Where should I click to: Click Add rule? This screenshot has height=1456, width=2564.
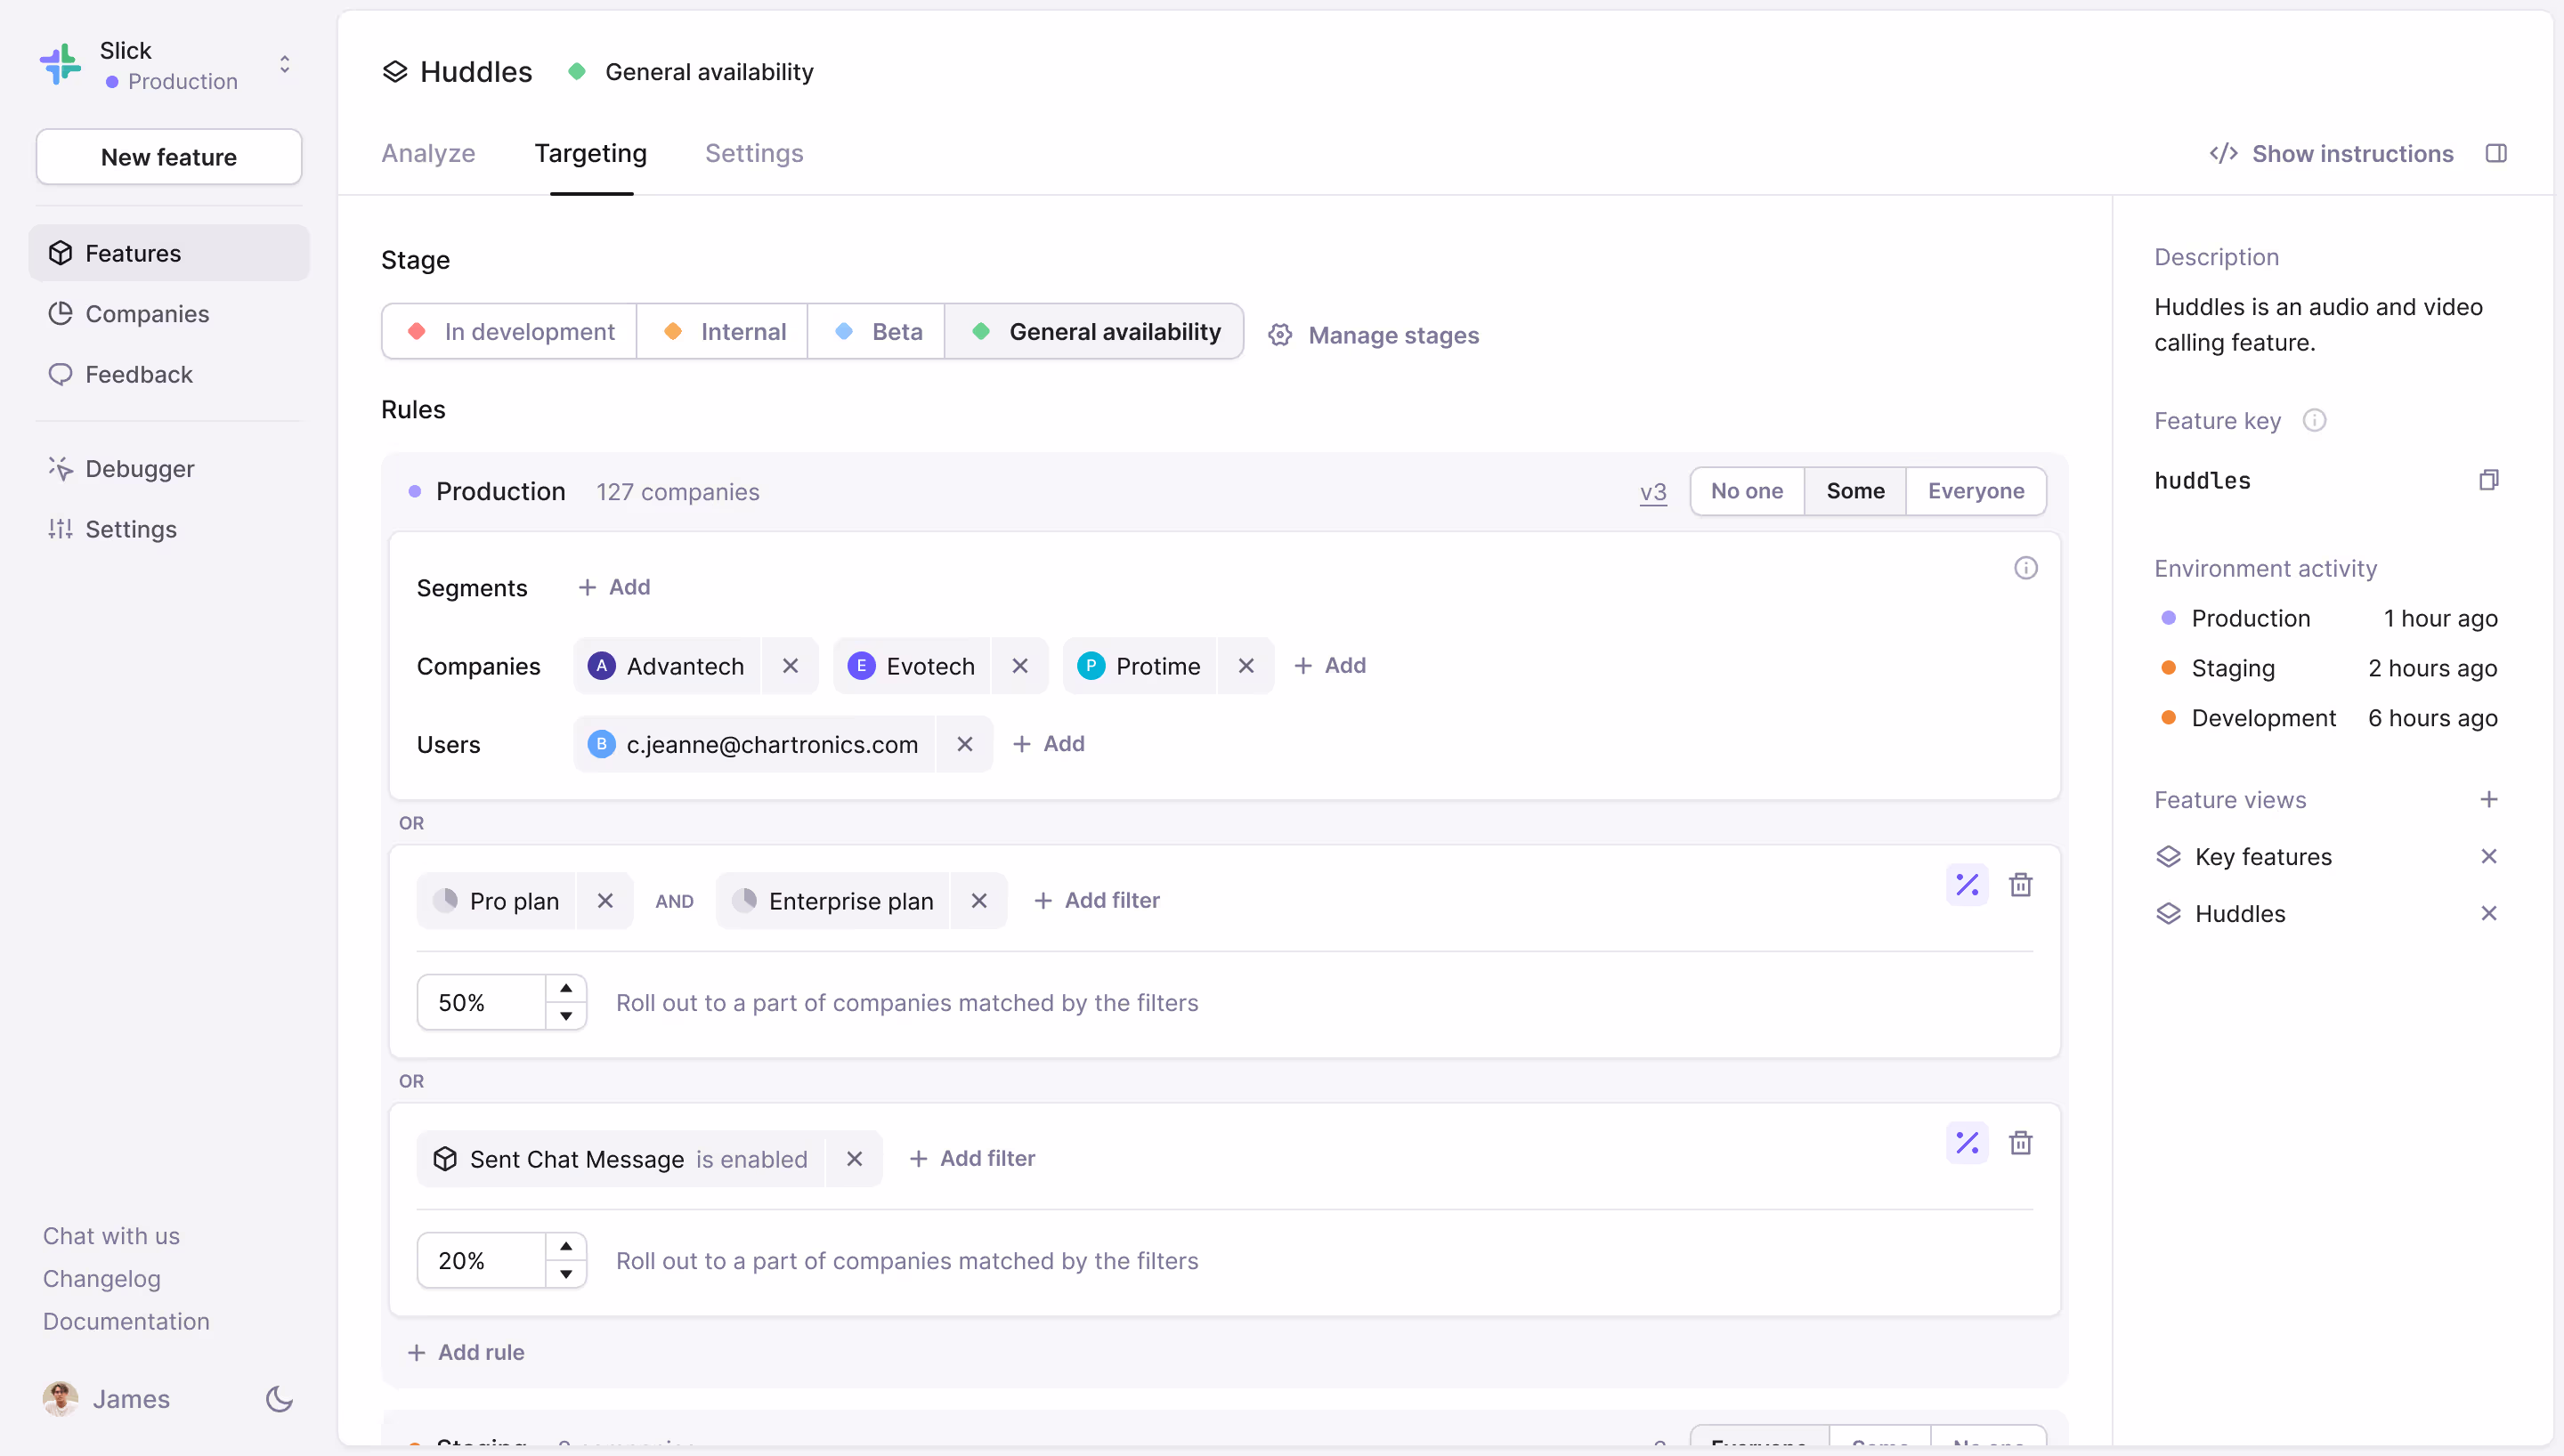(x=466, y=1352)
